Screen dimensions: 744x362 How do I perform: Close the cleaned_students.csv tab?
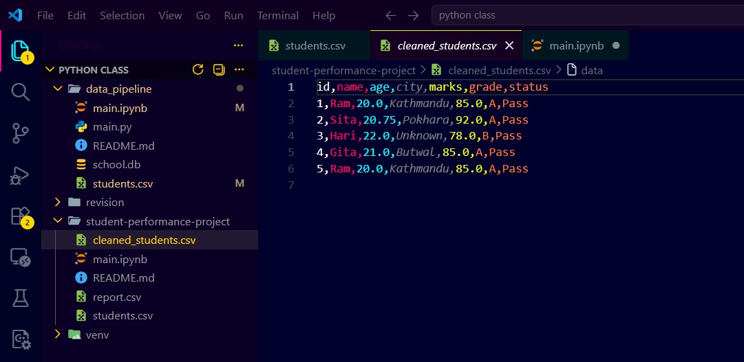[509, 45]
